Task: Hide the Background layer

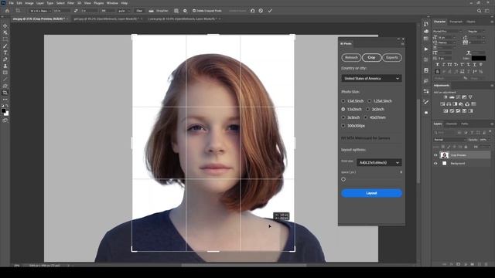Action: pos(435,163)
